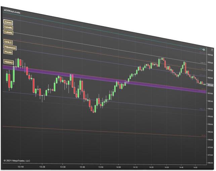Viewport: 216px width, 171px height.
Task: Click the 4185.00 price axis label
Action: (210, 132)
